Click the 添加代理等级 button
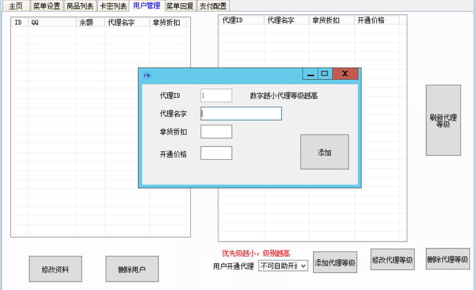Screen dimensions: 476x290 (335, 263)
